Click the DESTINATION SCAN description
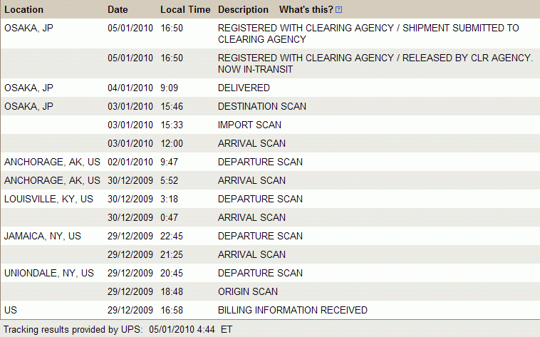Screen dimensions: 540x337 click(x=261, y=107)
